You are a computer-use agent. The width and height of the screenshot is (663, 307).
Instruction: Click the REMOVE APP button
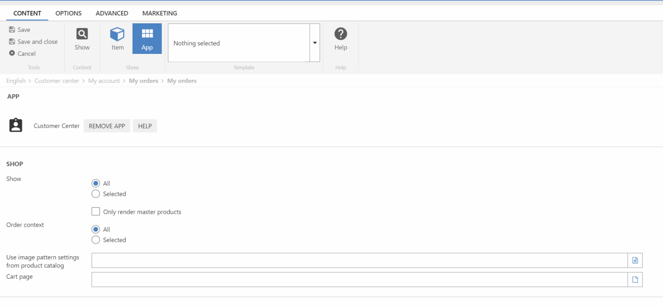coord(107,126)
